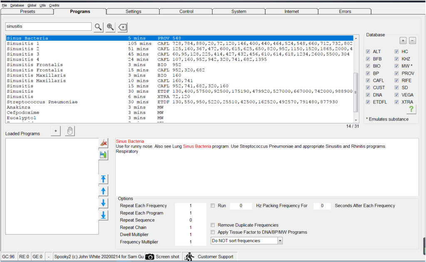Click the floppy disk save icon
Viewport: 426px width, 262px height.
coord(103,155)
